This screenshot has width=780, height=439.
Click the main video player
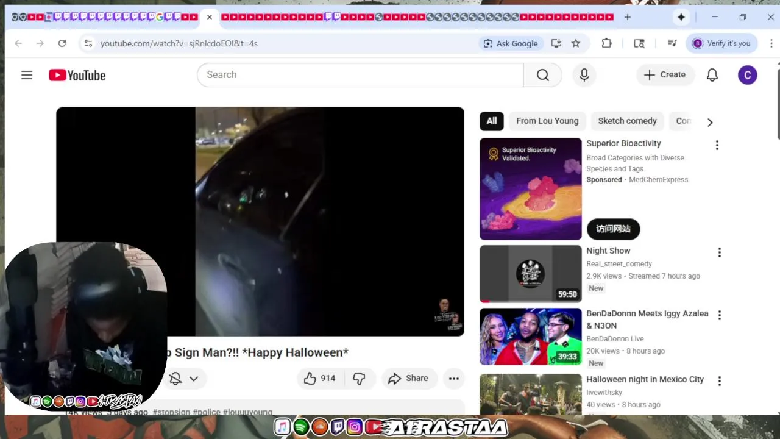260,221
